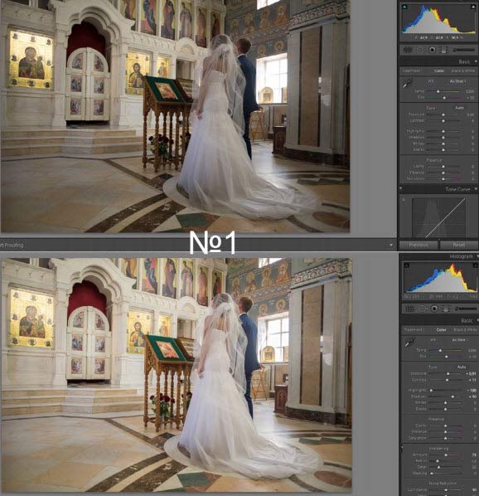Pick White Balance eyedropper in №1 panel

(407, 84)
